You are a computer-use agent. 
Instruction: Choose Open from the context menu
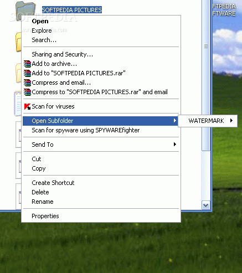tap(101, 21)
